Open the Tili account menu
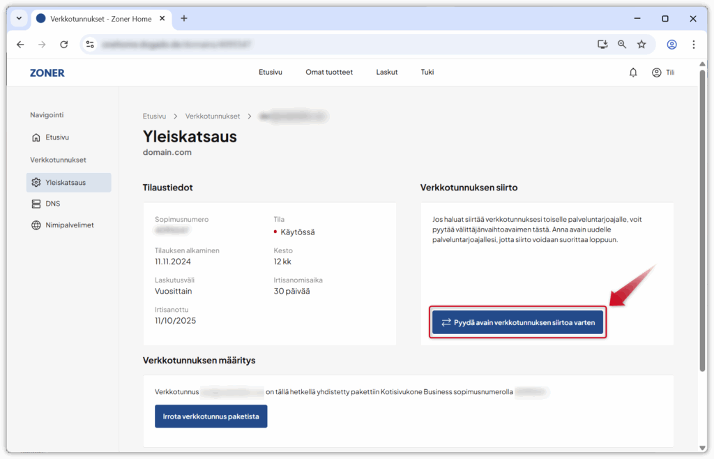Image resolution: width=714 pixels, height=459 pixels. click(x=663, y=73)
